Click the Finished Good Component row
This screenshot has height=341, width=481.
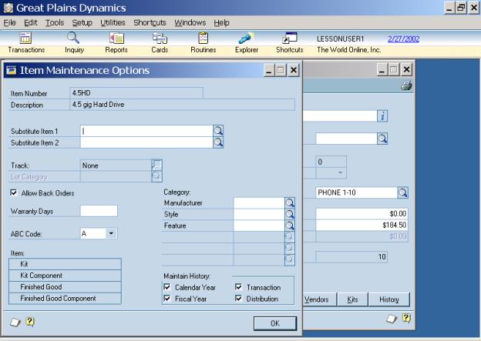click(65, 298)
